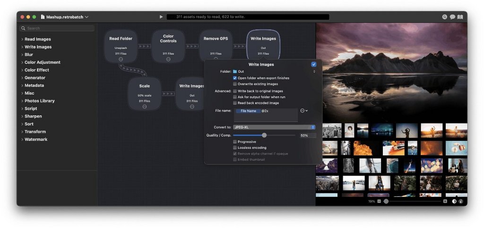
Task: Select the colorful bokeh lights thumbnail
Action: 432,166
